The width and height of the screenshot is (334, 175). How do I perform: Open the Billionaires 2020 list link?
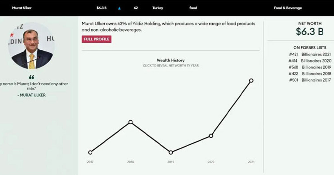(316, 61)
